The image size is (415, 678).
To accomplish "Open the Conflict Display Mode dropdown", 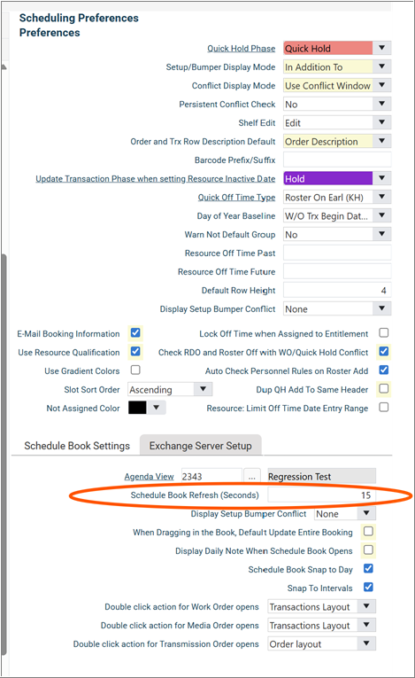I will click(337, 86).
